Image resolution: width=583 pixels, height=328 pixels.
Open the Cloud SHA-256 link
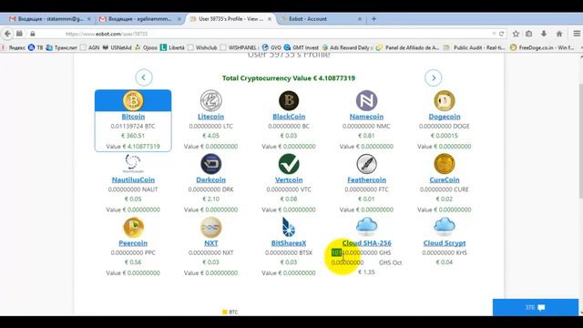click(x=366, y=243)
